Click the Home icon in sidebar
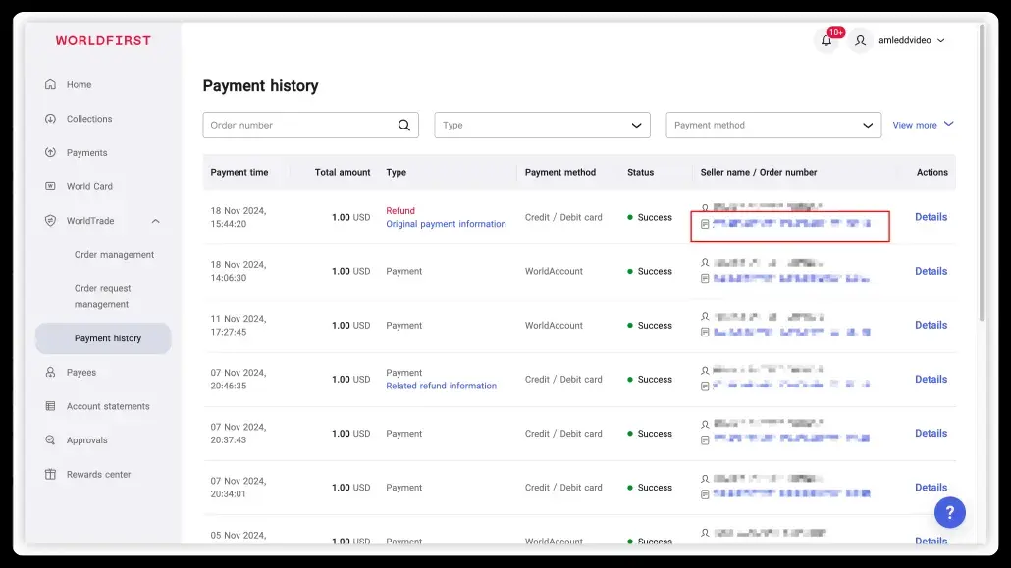This screenshot has width=1011, height=568. (x=51, y=85)
